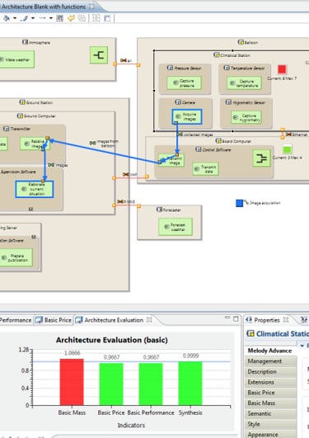Open the fill color dropdown arrow
Viewport: 309px width, 438px height.
pos(15,18)
